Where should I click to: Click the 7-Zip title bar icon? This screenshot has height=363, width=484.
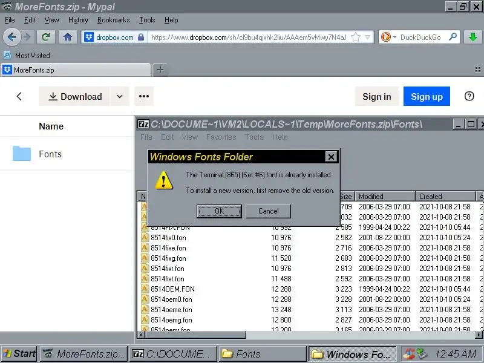coord(143,124)
